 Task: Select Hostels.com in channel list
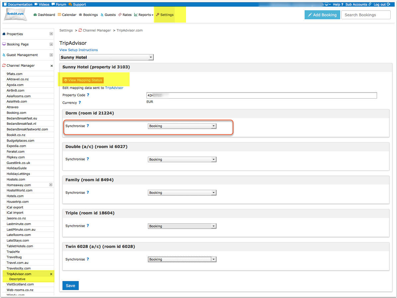point(16,179)
